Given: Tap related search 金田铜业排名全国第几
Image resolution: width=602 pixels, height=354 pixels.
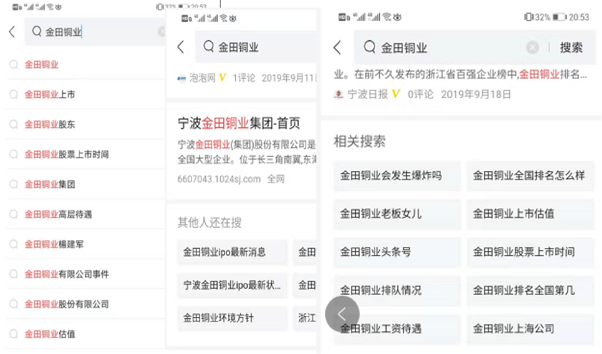Looking at the screenshot, I should pos(530,290).
